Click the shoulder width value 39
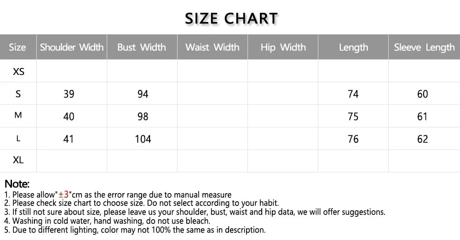Viewport: 460px width, 240px height. coord(69,94)
